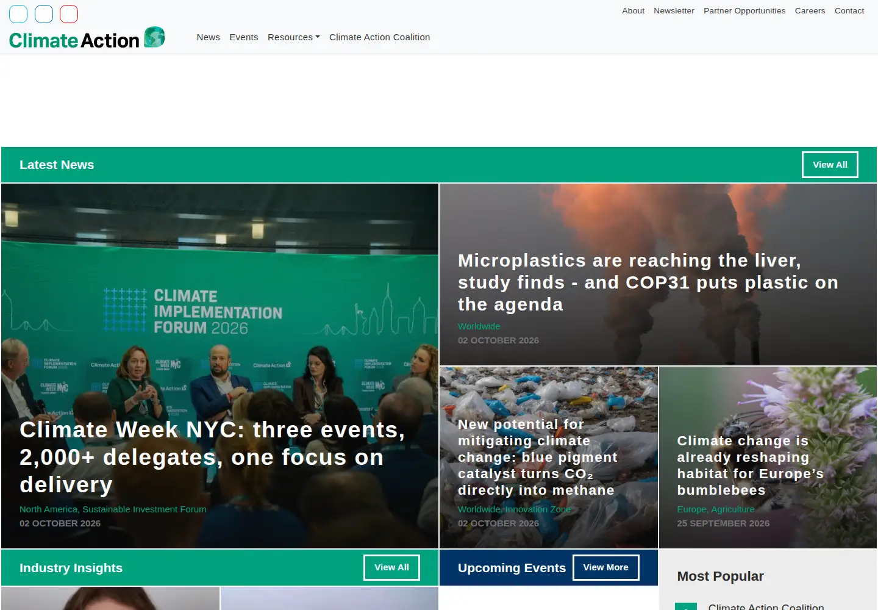Click North America, Sustainable Investment Forum tag
Image resolution: width=878 pixels, height=610 pixels.
click(113, 509)
